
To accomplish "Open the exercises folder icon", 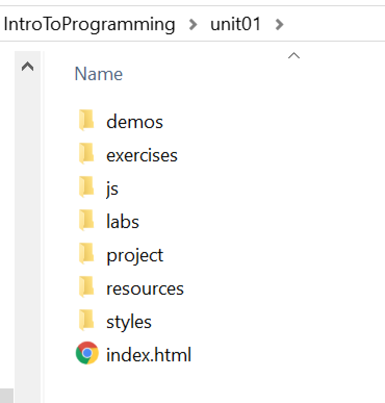I will tap(86, 153).
